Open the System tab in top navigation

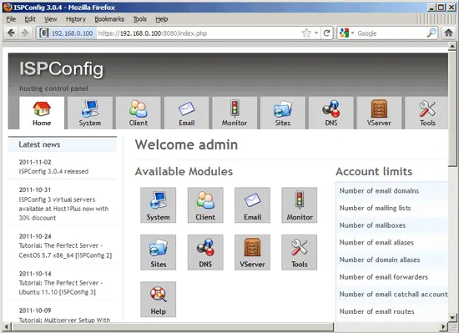coord(90,113)
